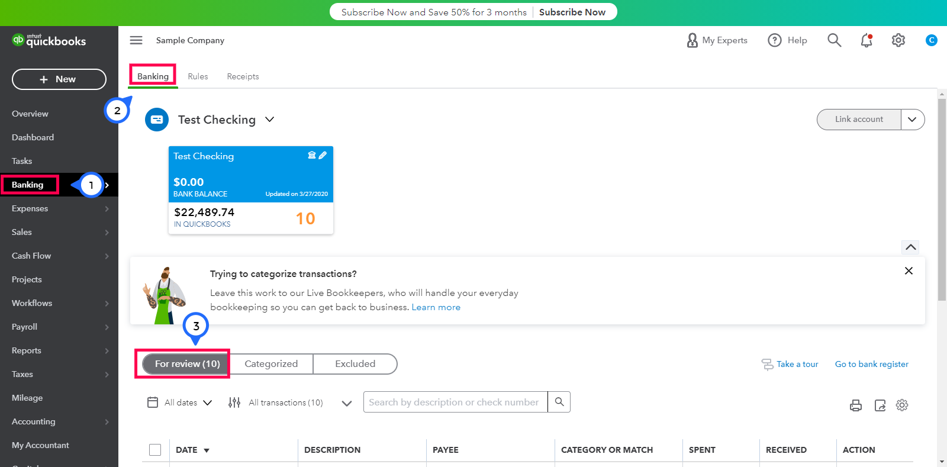Screen dimensions: 947x467
Task: Open My Experts
Action: click(x=717, y=40)
